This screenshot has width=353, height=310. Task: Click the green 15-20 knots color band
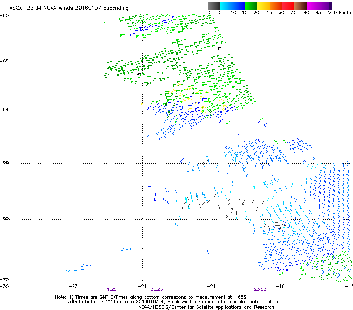click(251, 6)
